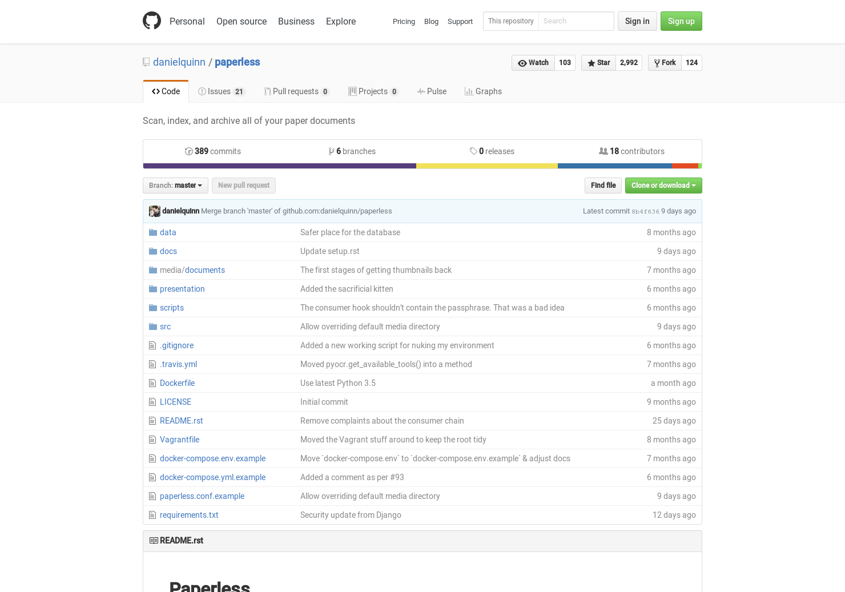Open the Open source menu item
The height and width of the screenshot is (592, 845).
click(242, 21)
